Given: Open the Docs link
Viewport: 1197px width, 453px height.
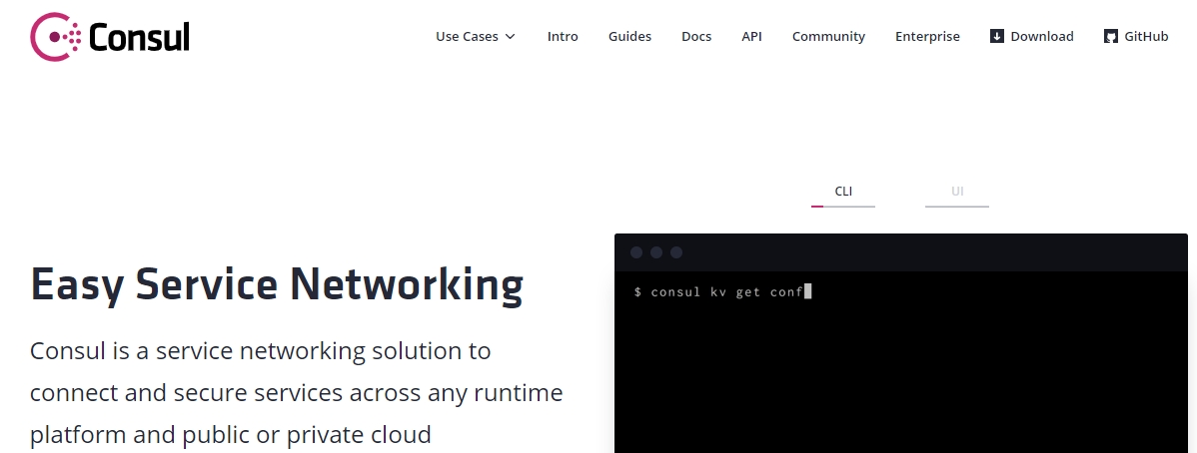Looking at the screenshot, I should pyautogui.click(x=696, y=36).
